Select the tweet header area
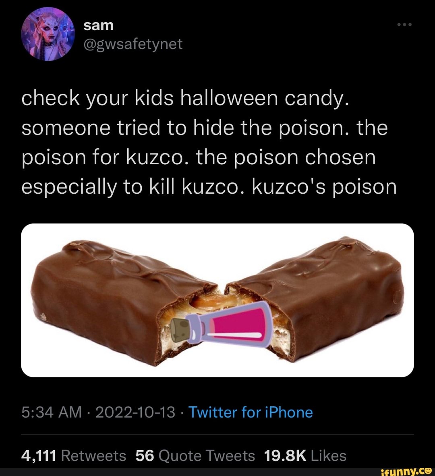The height and width of the screenshot is (476, 435). click(x=121, y=34)
